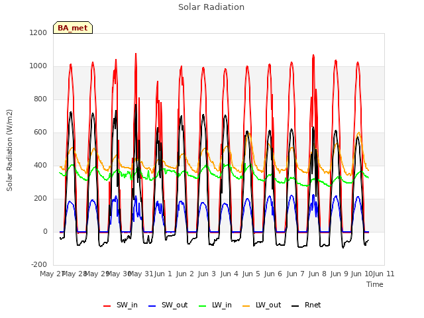
Task: Click the tallest SW_in spike near May 31
Action: point(136,54)
